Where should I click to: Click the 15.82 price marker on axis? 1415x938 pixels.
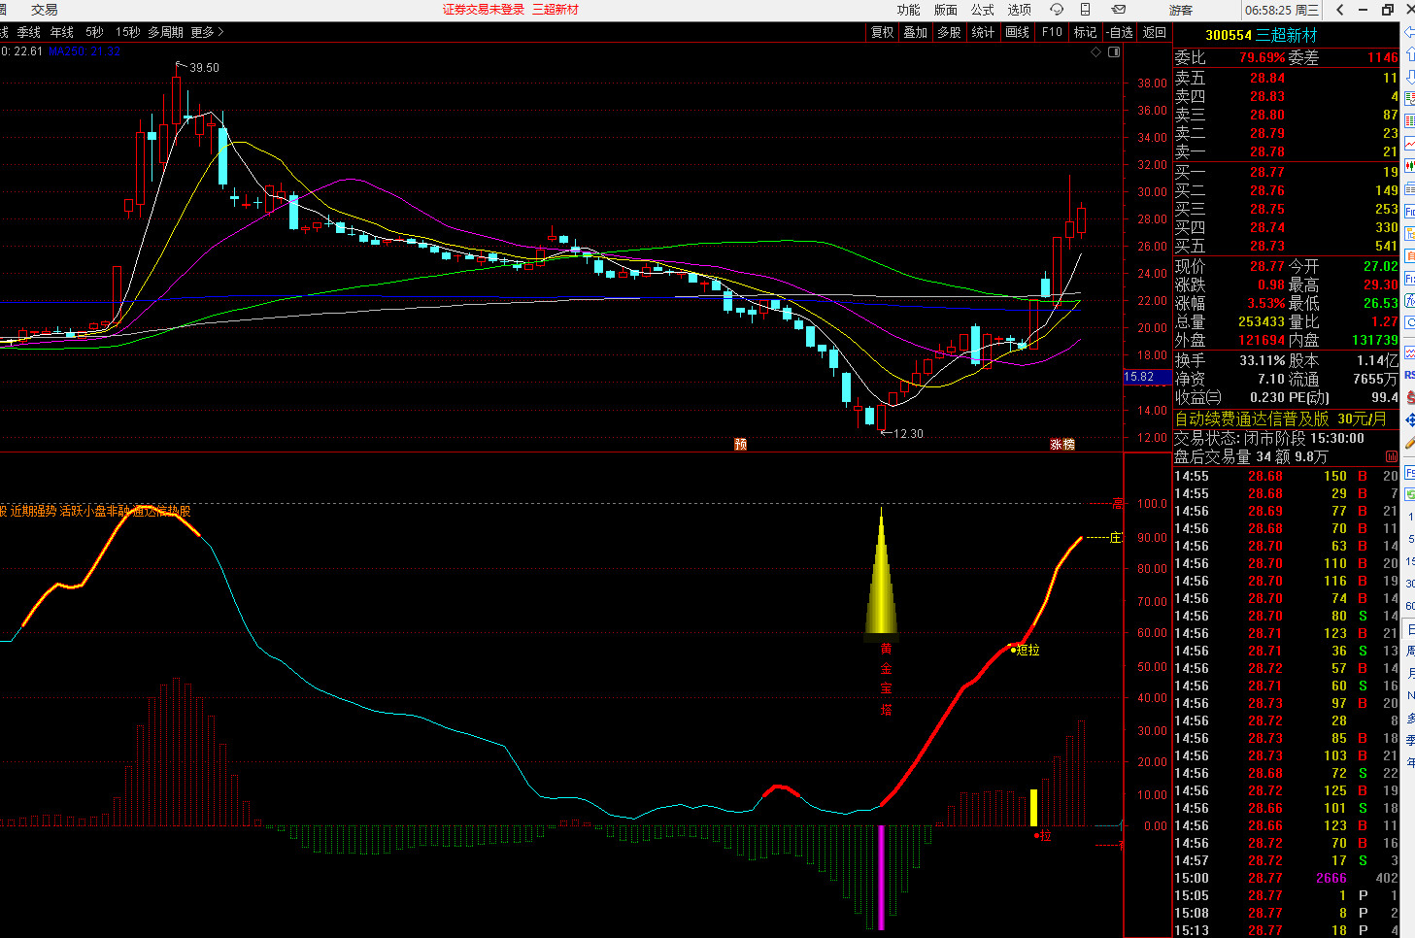pos(1140,377)
